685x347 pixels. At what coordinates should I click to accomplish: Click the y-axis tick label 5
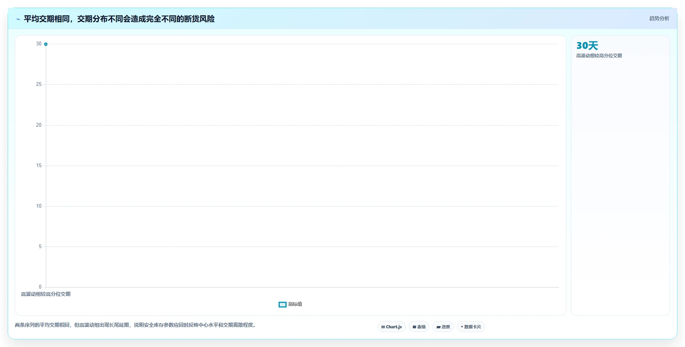click(x=40, y=247)
